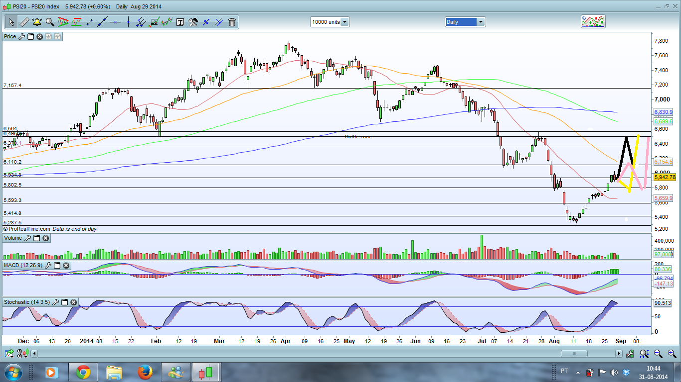Detach the Volume panel into a window
This screenshot has width=681, height=382.
pos(37,238)
